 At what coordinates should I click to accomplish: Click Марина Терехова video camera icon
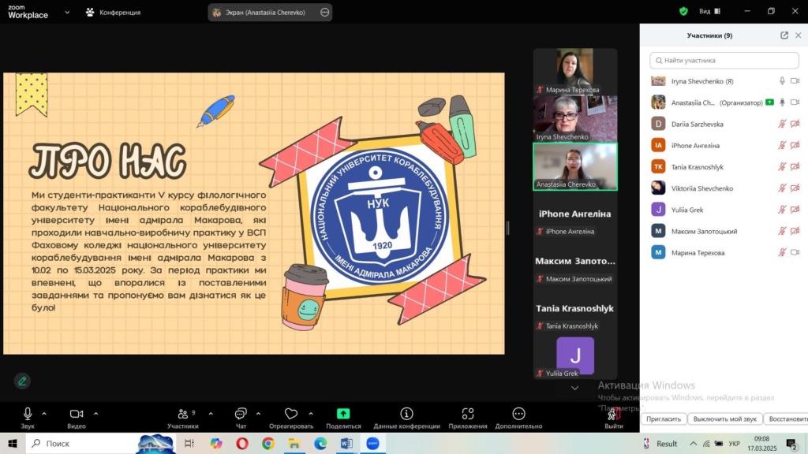(795, 252)
